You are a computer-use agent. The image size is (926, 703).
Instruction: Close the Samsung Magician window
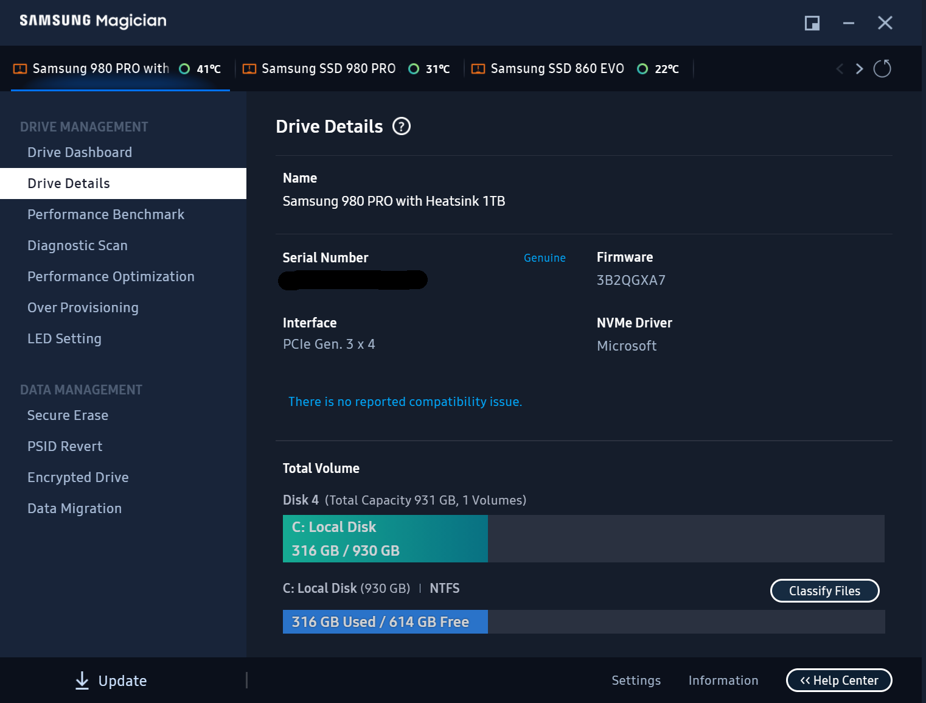[885, 23]
